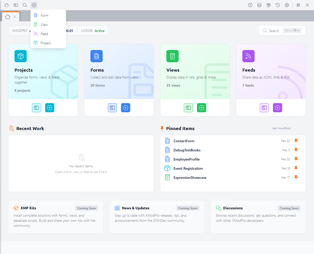Add new form with blue plus button
The width and height of the screenshot is (314, 254).
click(125, 108)
